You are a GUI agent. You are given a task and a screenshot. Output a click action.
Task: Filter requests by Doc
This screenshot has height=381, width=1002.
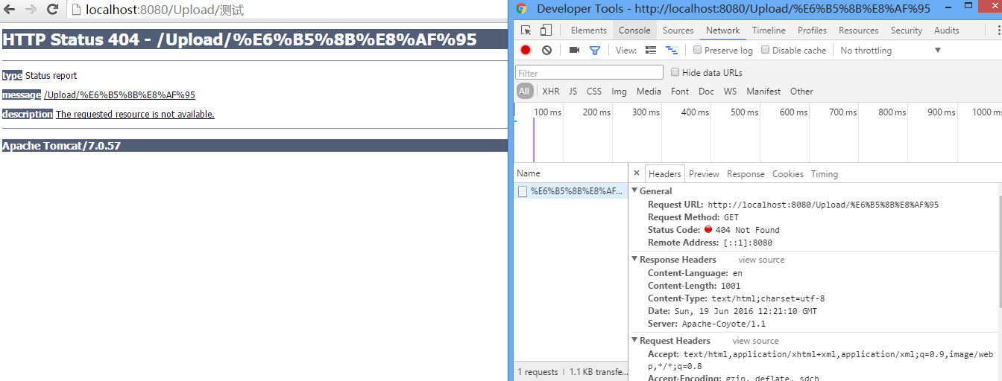(706, 91)
